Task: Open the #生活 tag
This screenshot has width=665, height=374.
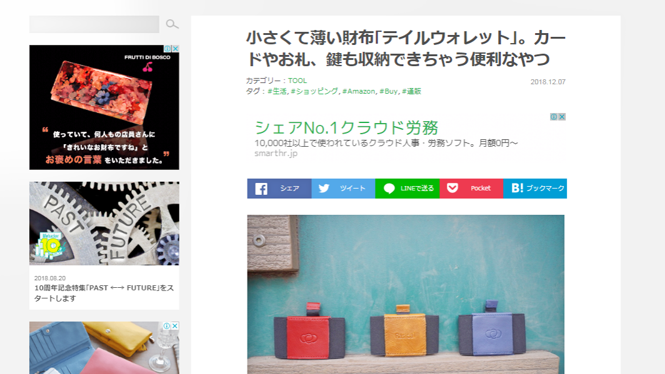Action: tap(277, 91)
